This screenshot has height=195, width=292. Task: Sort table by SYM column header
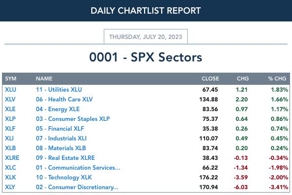click(11, 78)
